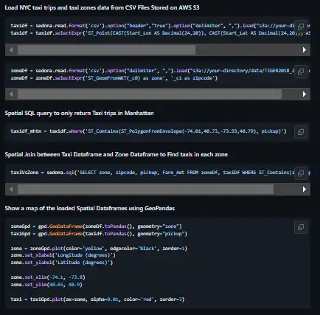Click the line 'zoneDf = zoneDf.selectExpr'
Viewport: 320px width, 315px height.
coord(114,78)
